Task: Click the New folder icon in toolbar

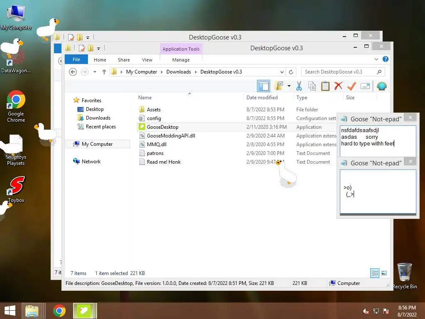Action: (x=279, y=86)
